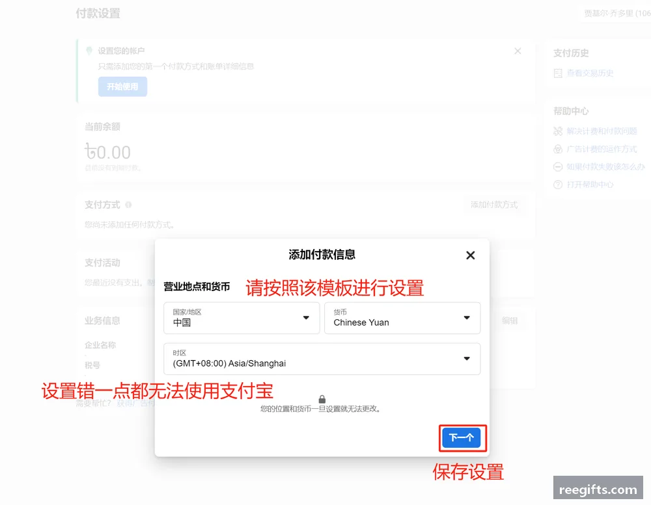Click the icon beside 广告计费的运作方式

point(558,149)
